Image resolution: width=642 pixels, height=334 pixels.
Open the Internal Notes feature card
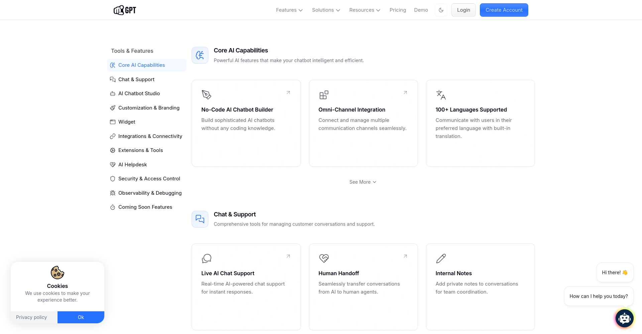click(480, 287)
